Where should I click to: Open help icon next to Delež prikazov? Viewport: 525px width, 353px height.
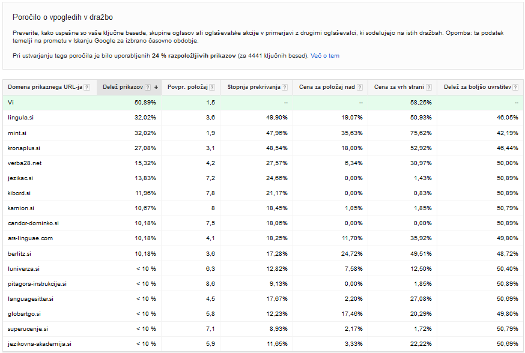click(x=148, y=88)
